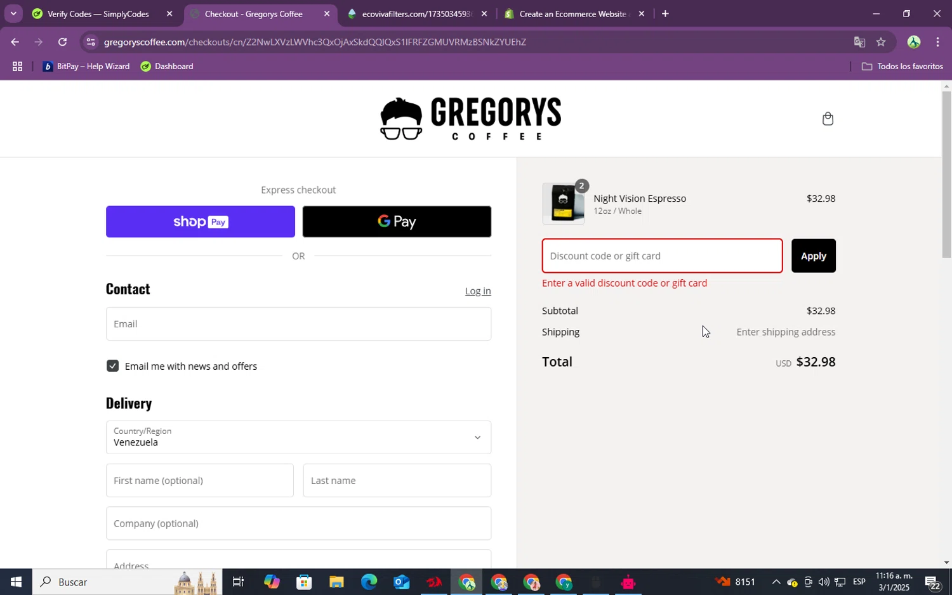
Task: Pay with Shop Pay express checkout
Action: click(201, 221)
